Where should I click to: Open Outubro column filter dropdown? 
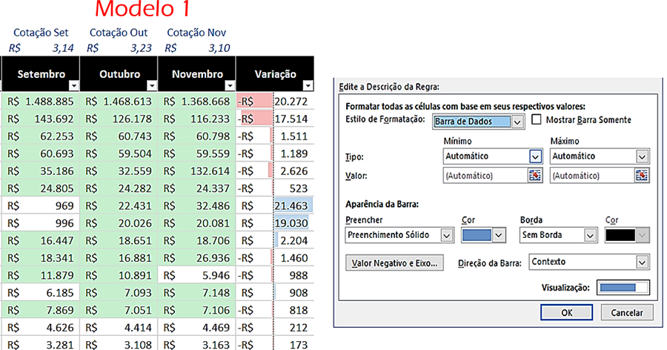point(152,85)
